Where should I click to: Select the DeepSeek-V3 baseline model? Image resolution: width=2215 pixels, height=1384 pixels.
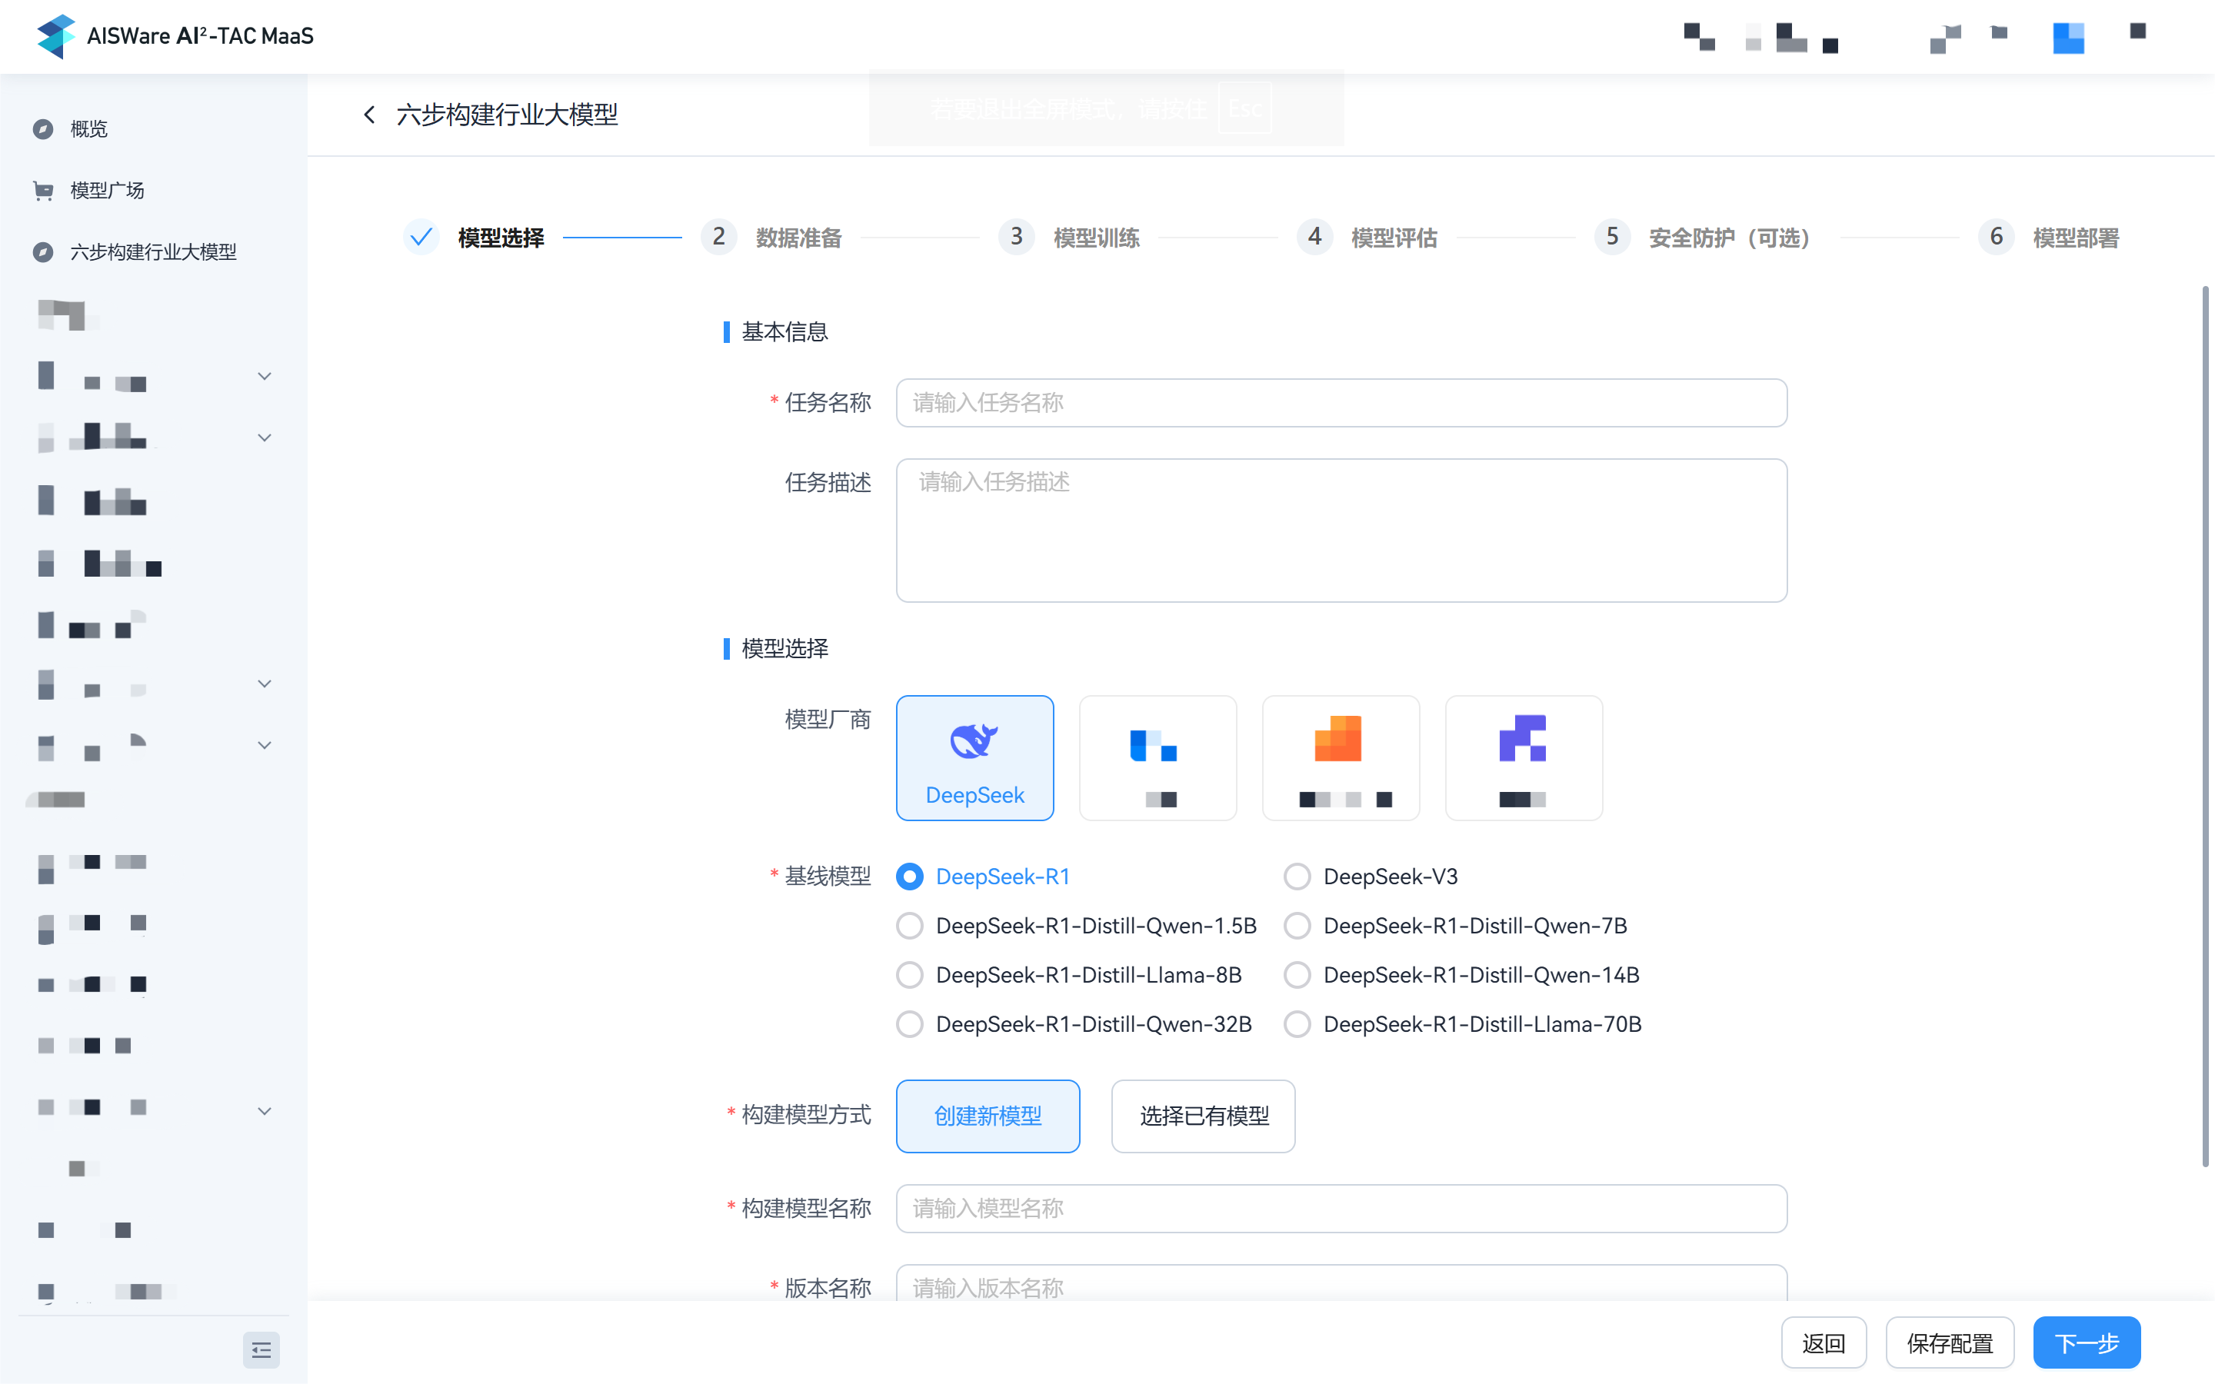click(x=1297, y=876)
